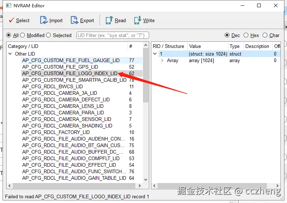Click the array [1024] value cell
The width and height of the screenshot is (287, 203).
[x=201, y=61]
